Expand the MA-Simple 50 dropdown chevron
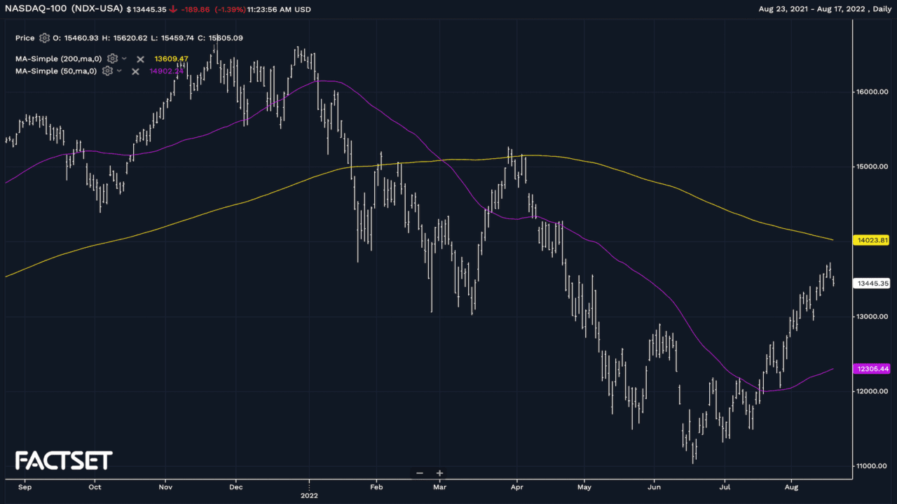Screen dimensions: 897x504 tap(119, 71)
